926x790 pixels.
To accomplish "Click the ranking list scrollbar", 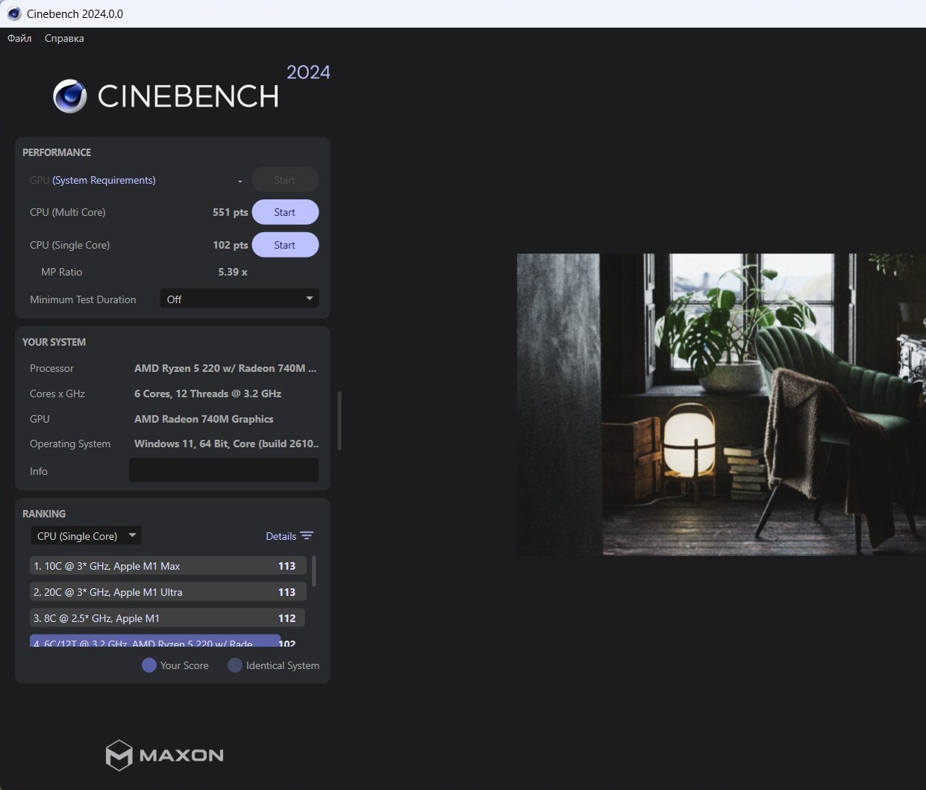I will coord(314,571).
